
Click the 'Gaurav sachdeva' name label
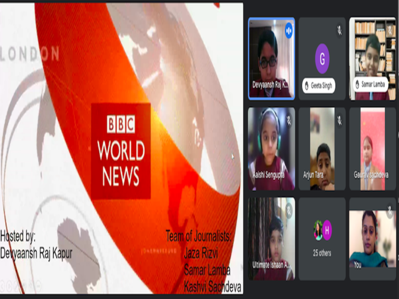(371, 175)
